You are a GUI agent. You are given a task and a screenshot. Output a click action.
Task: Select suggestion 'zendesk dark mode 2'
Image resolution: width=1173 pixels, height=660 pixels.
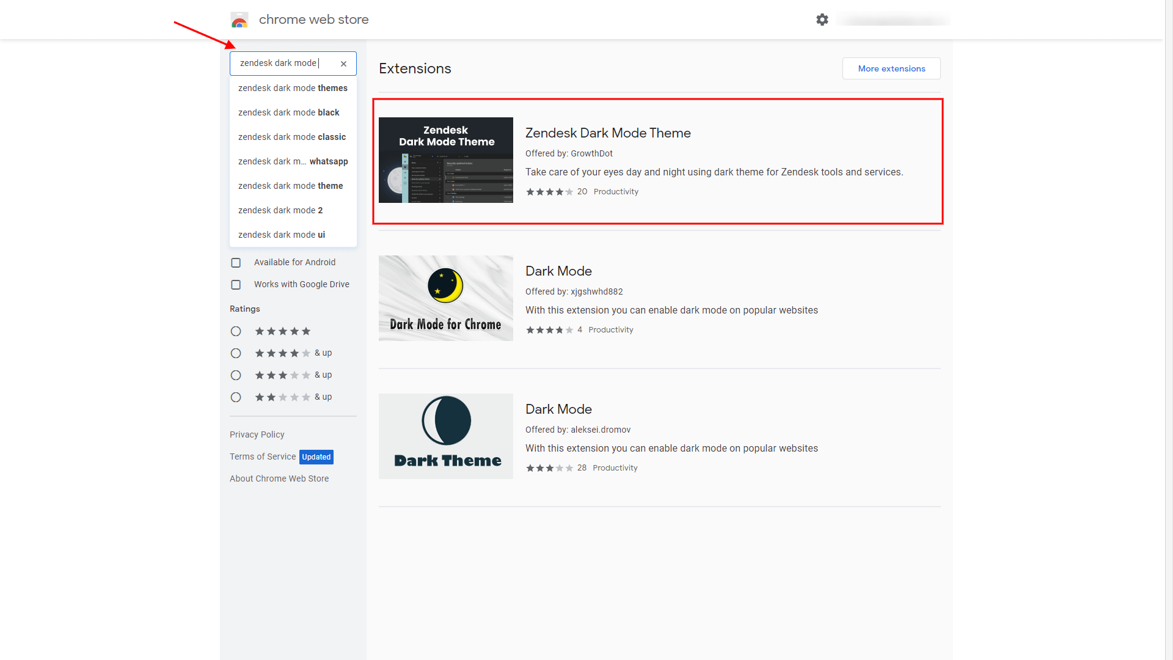293,210
